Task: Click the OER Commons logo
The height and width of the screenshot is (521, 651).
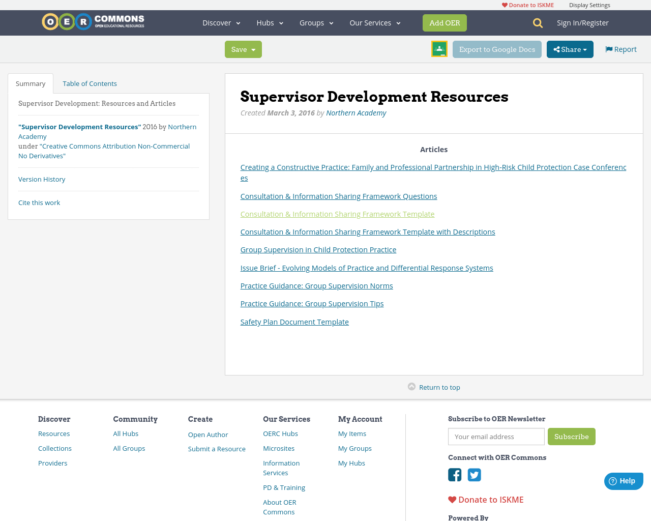Action: (x=93, y=21)
